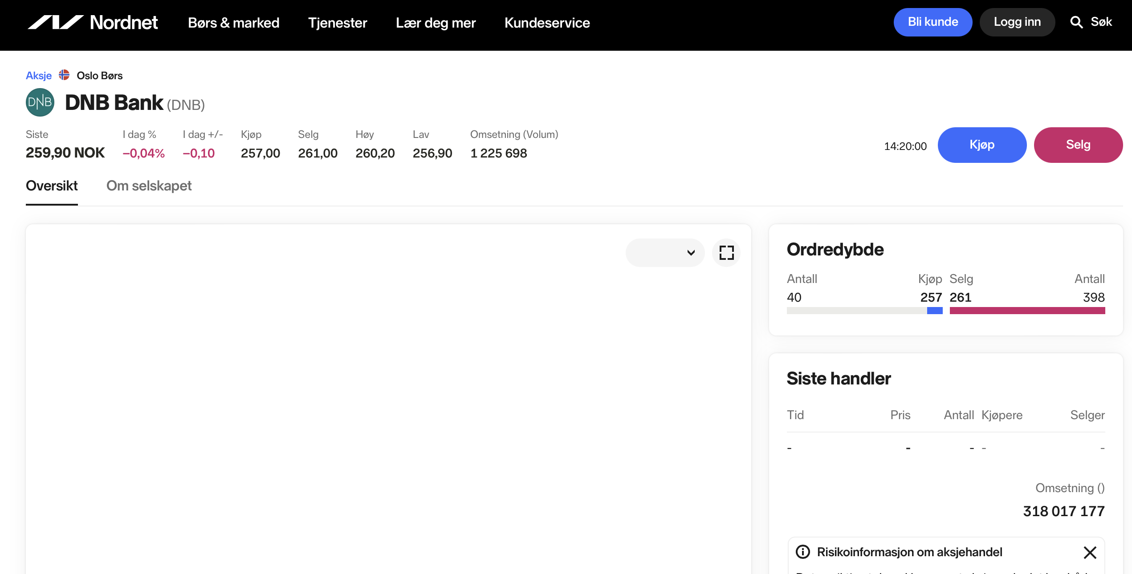
Task: Follow the Aksje breadcrumb link
Action: click(39, 76)
